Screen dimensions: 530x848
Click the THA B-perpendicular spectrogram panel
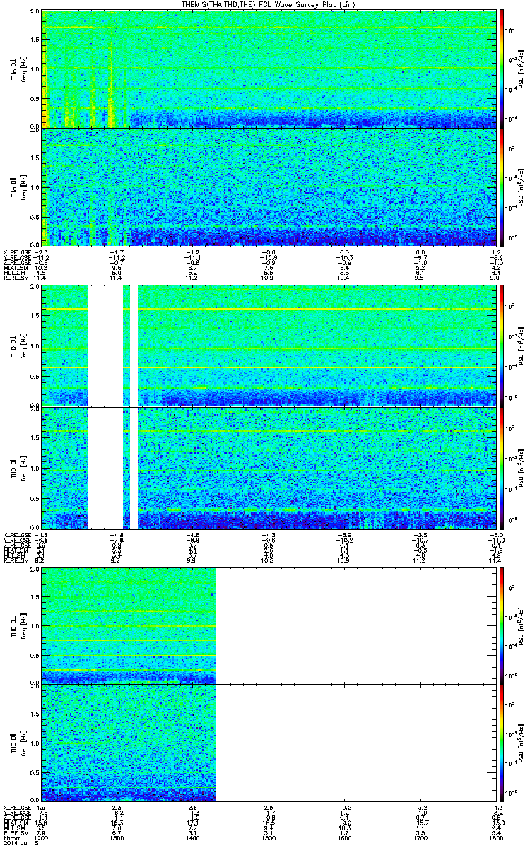[x=269, y=68]
